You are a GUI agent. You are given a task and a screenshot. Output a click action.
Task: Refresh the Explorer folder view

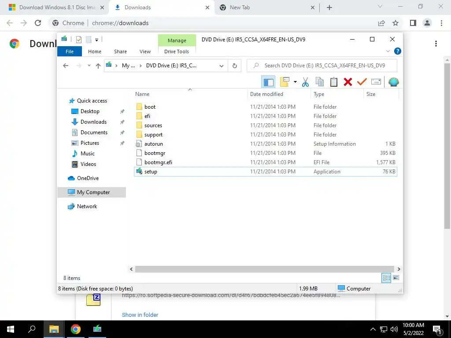[235, 66]
